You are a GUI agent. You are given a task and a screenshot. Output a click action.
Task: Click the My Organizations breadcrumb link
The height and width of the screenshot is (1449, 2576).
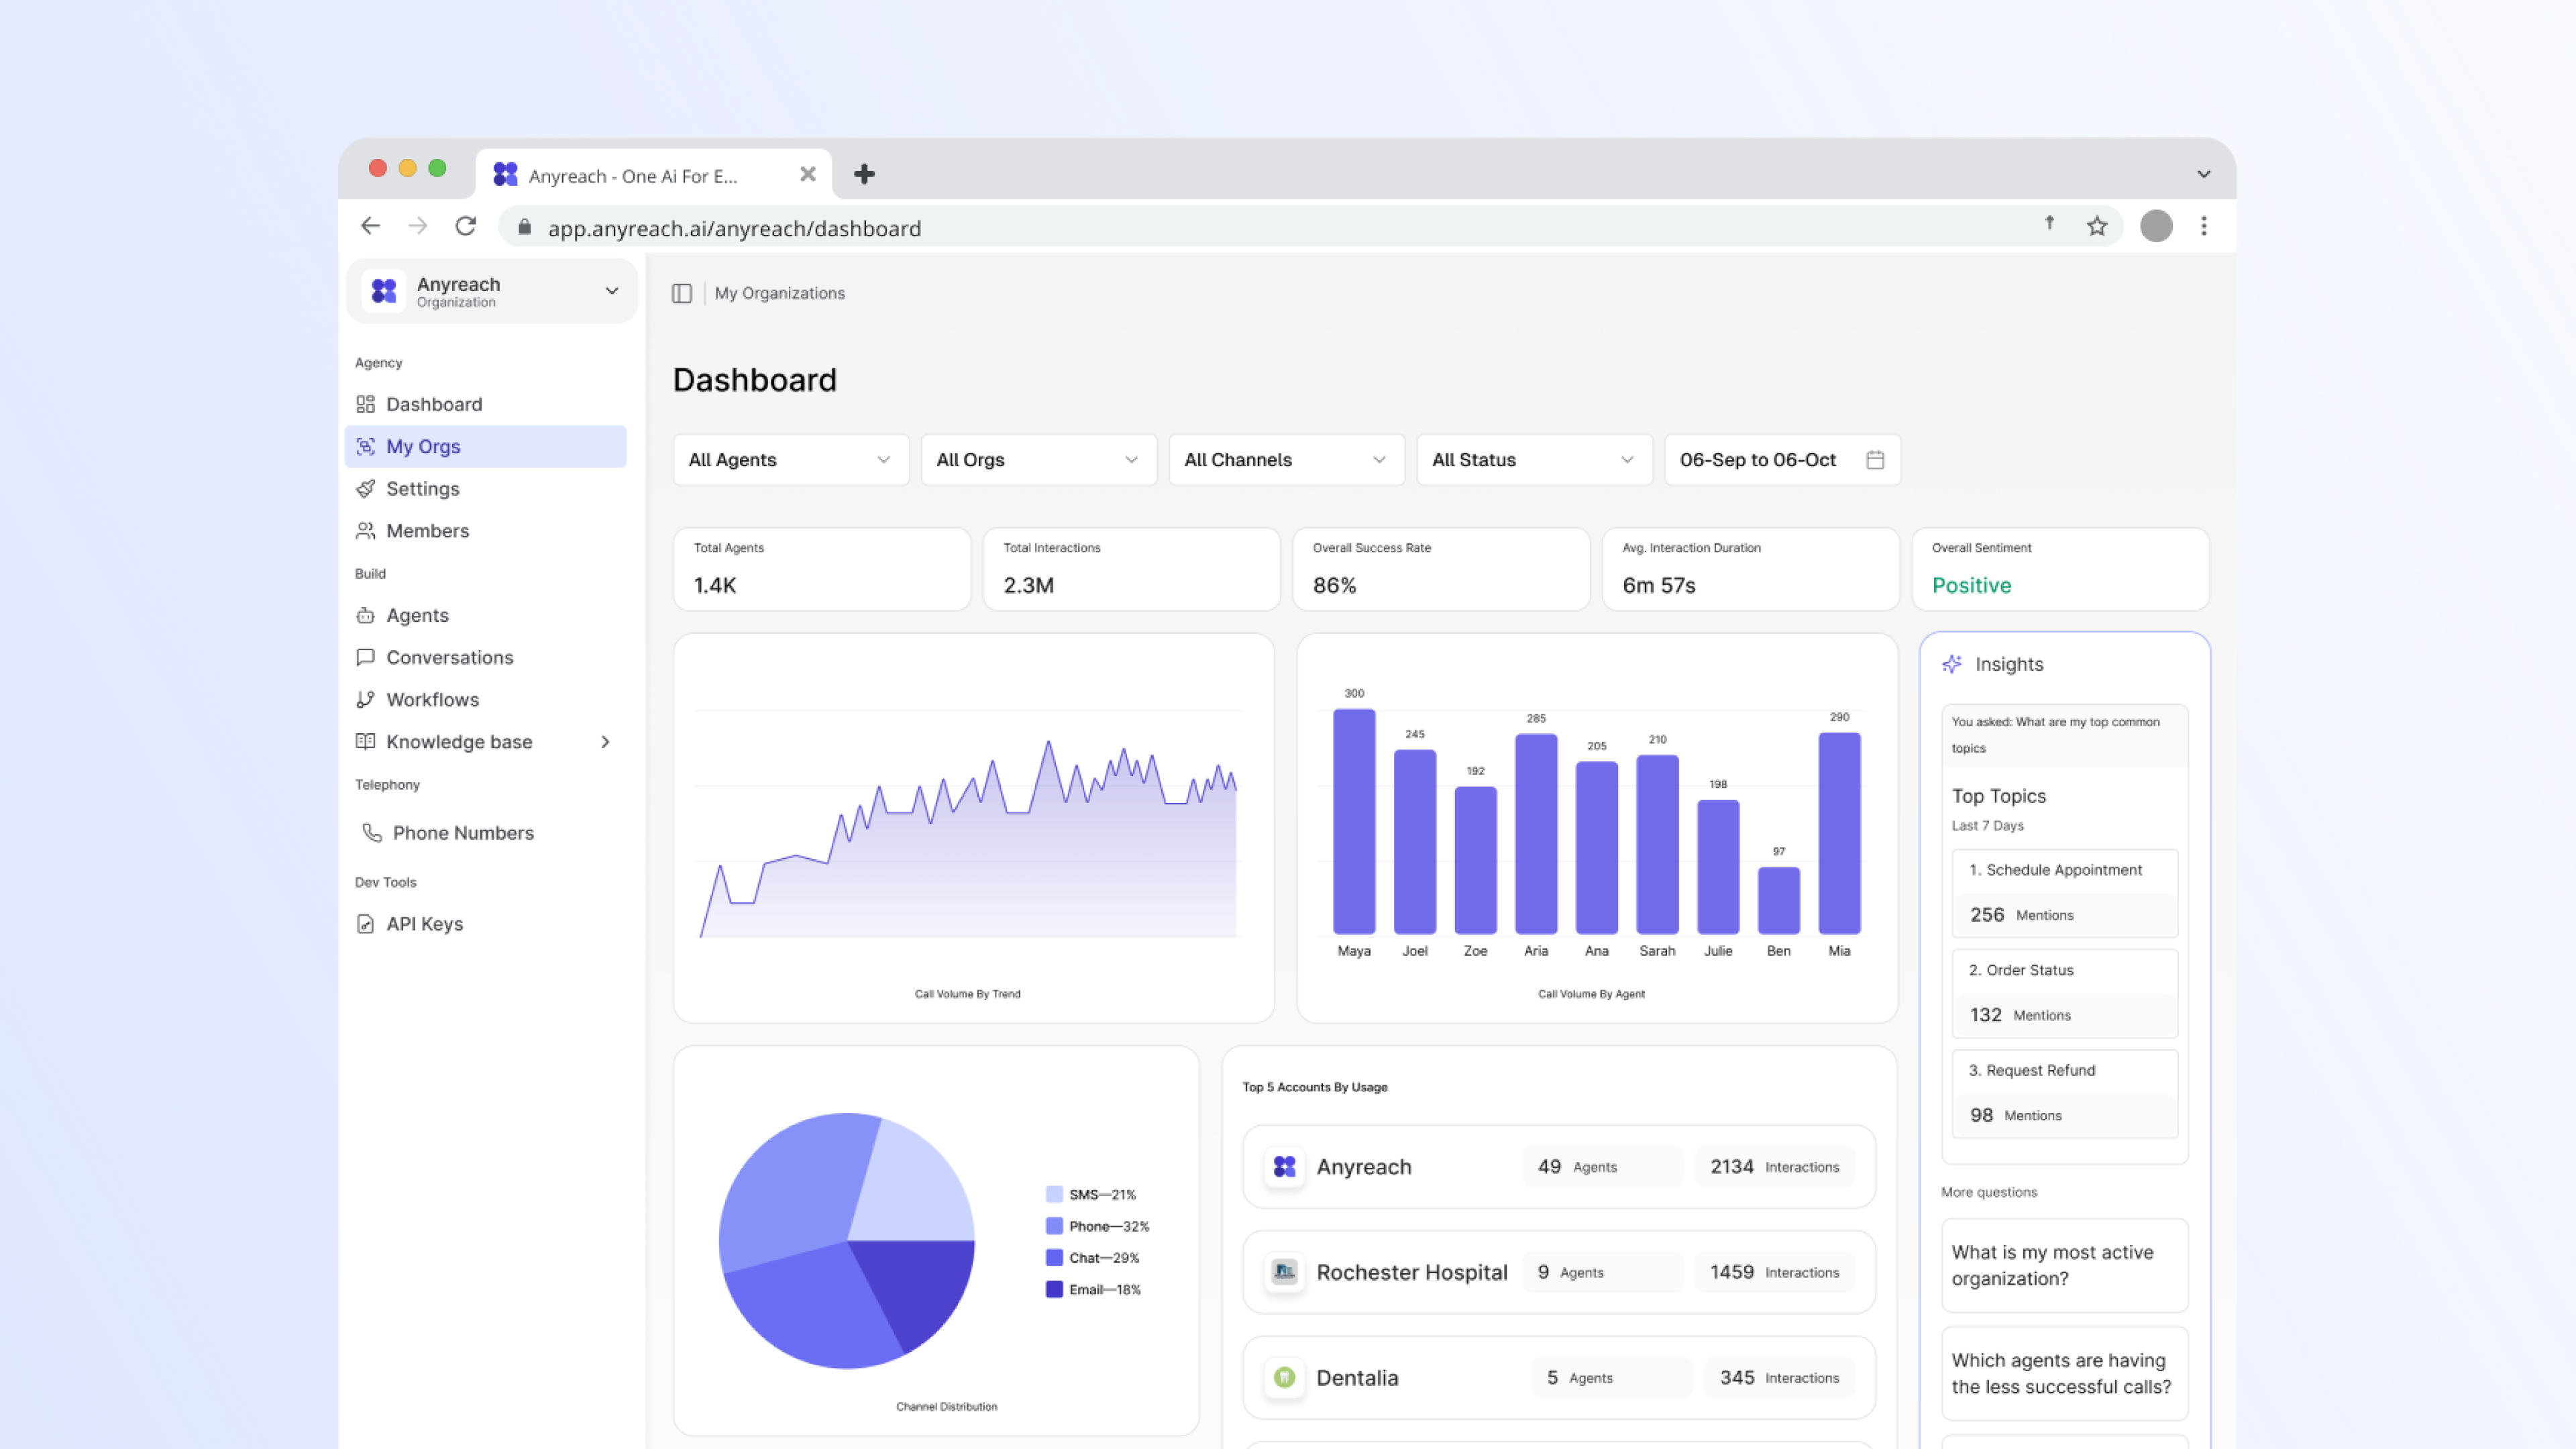[779, 293]
